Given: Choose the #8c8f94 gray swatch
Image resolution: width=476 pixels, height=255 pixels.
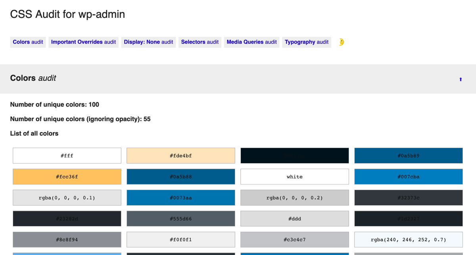Looking at the screenshot, I should [x=67, y=240].
